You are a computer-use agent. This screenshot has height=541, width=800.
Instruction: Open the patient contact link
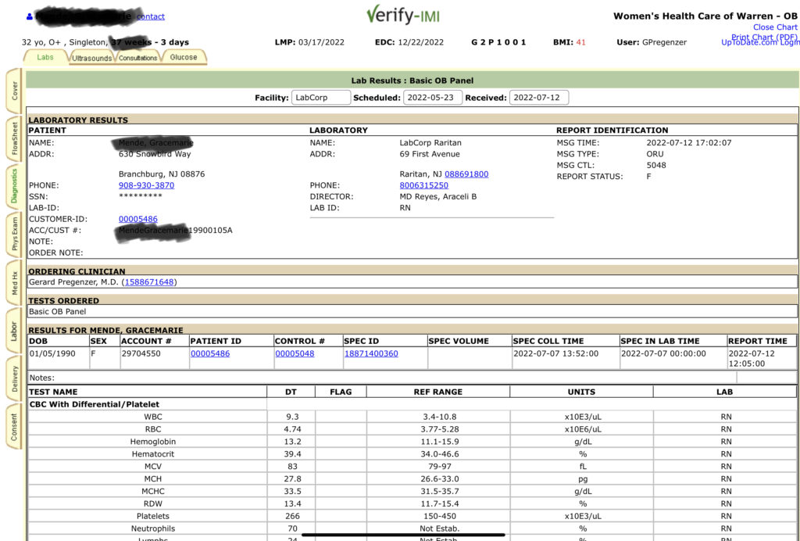(151, 16)
